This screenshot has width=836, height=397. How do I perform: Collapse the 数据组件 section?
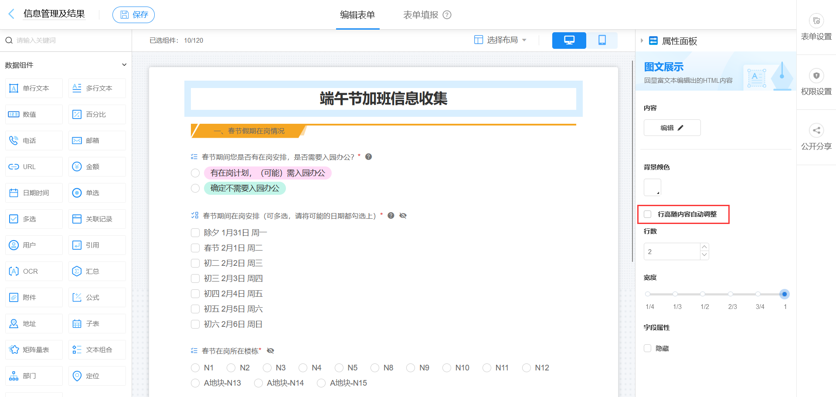[124, 64]
